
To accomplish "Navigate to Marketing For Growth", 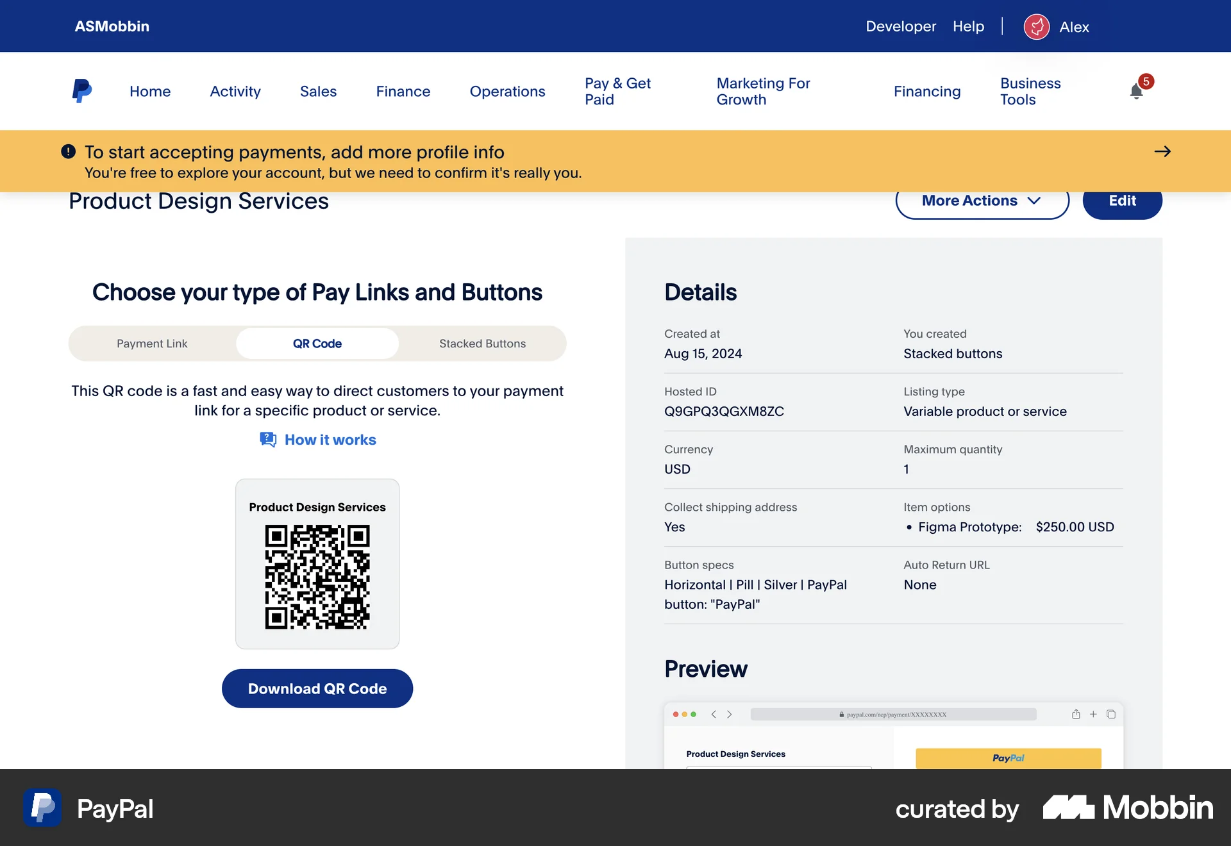I will pyautogui.click(x=764, y=91).
